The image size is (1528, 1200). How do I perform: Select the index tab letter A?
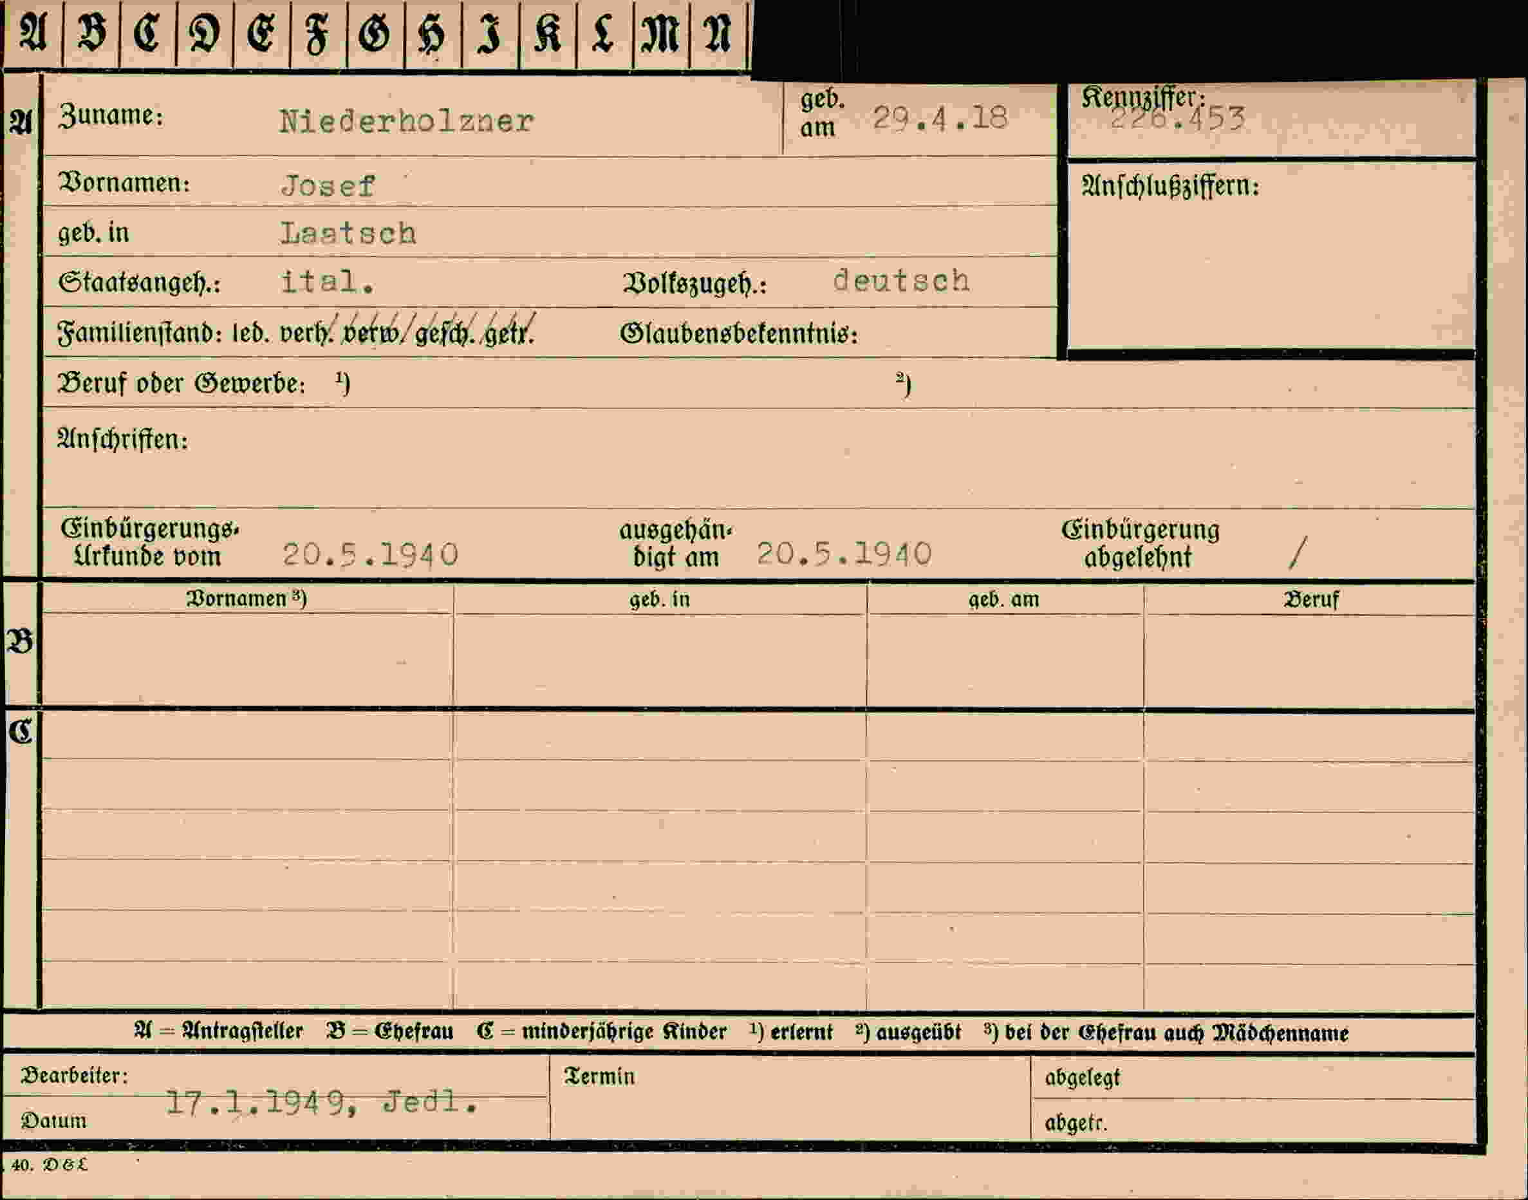(32, 33)
